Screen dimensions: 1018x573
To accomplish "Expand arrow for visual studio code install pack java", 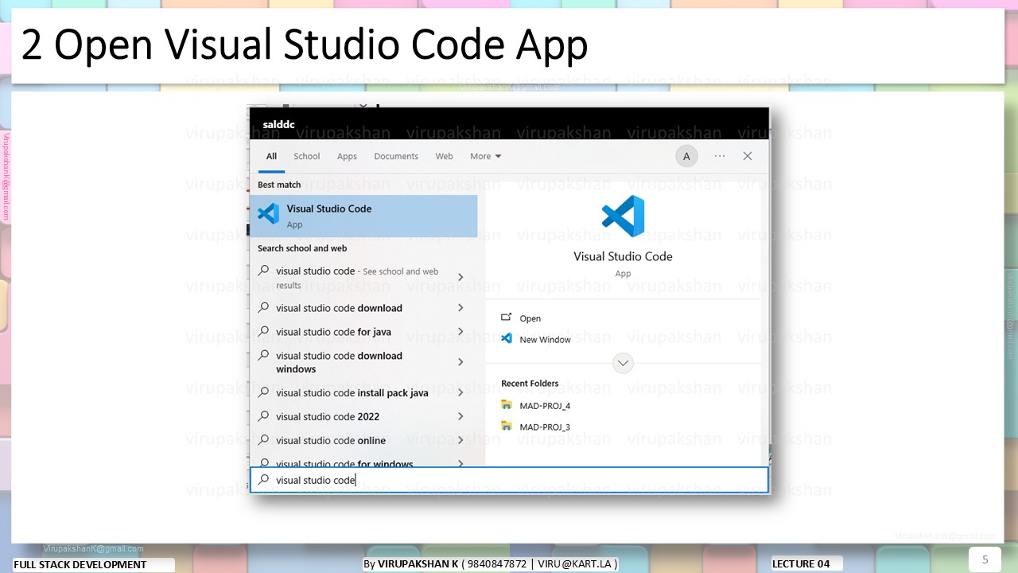I will 460,392.
